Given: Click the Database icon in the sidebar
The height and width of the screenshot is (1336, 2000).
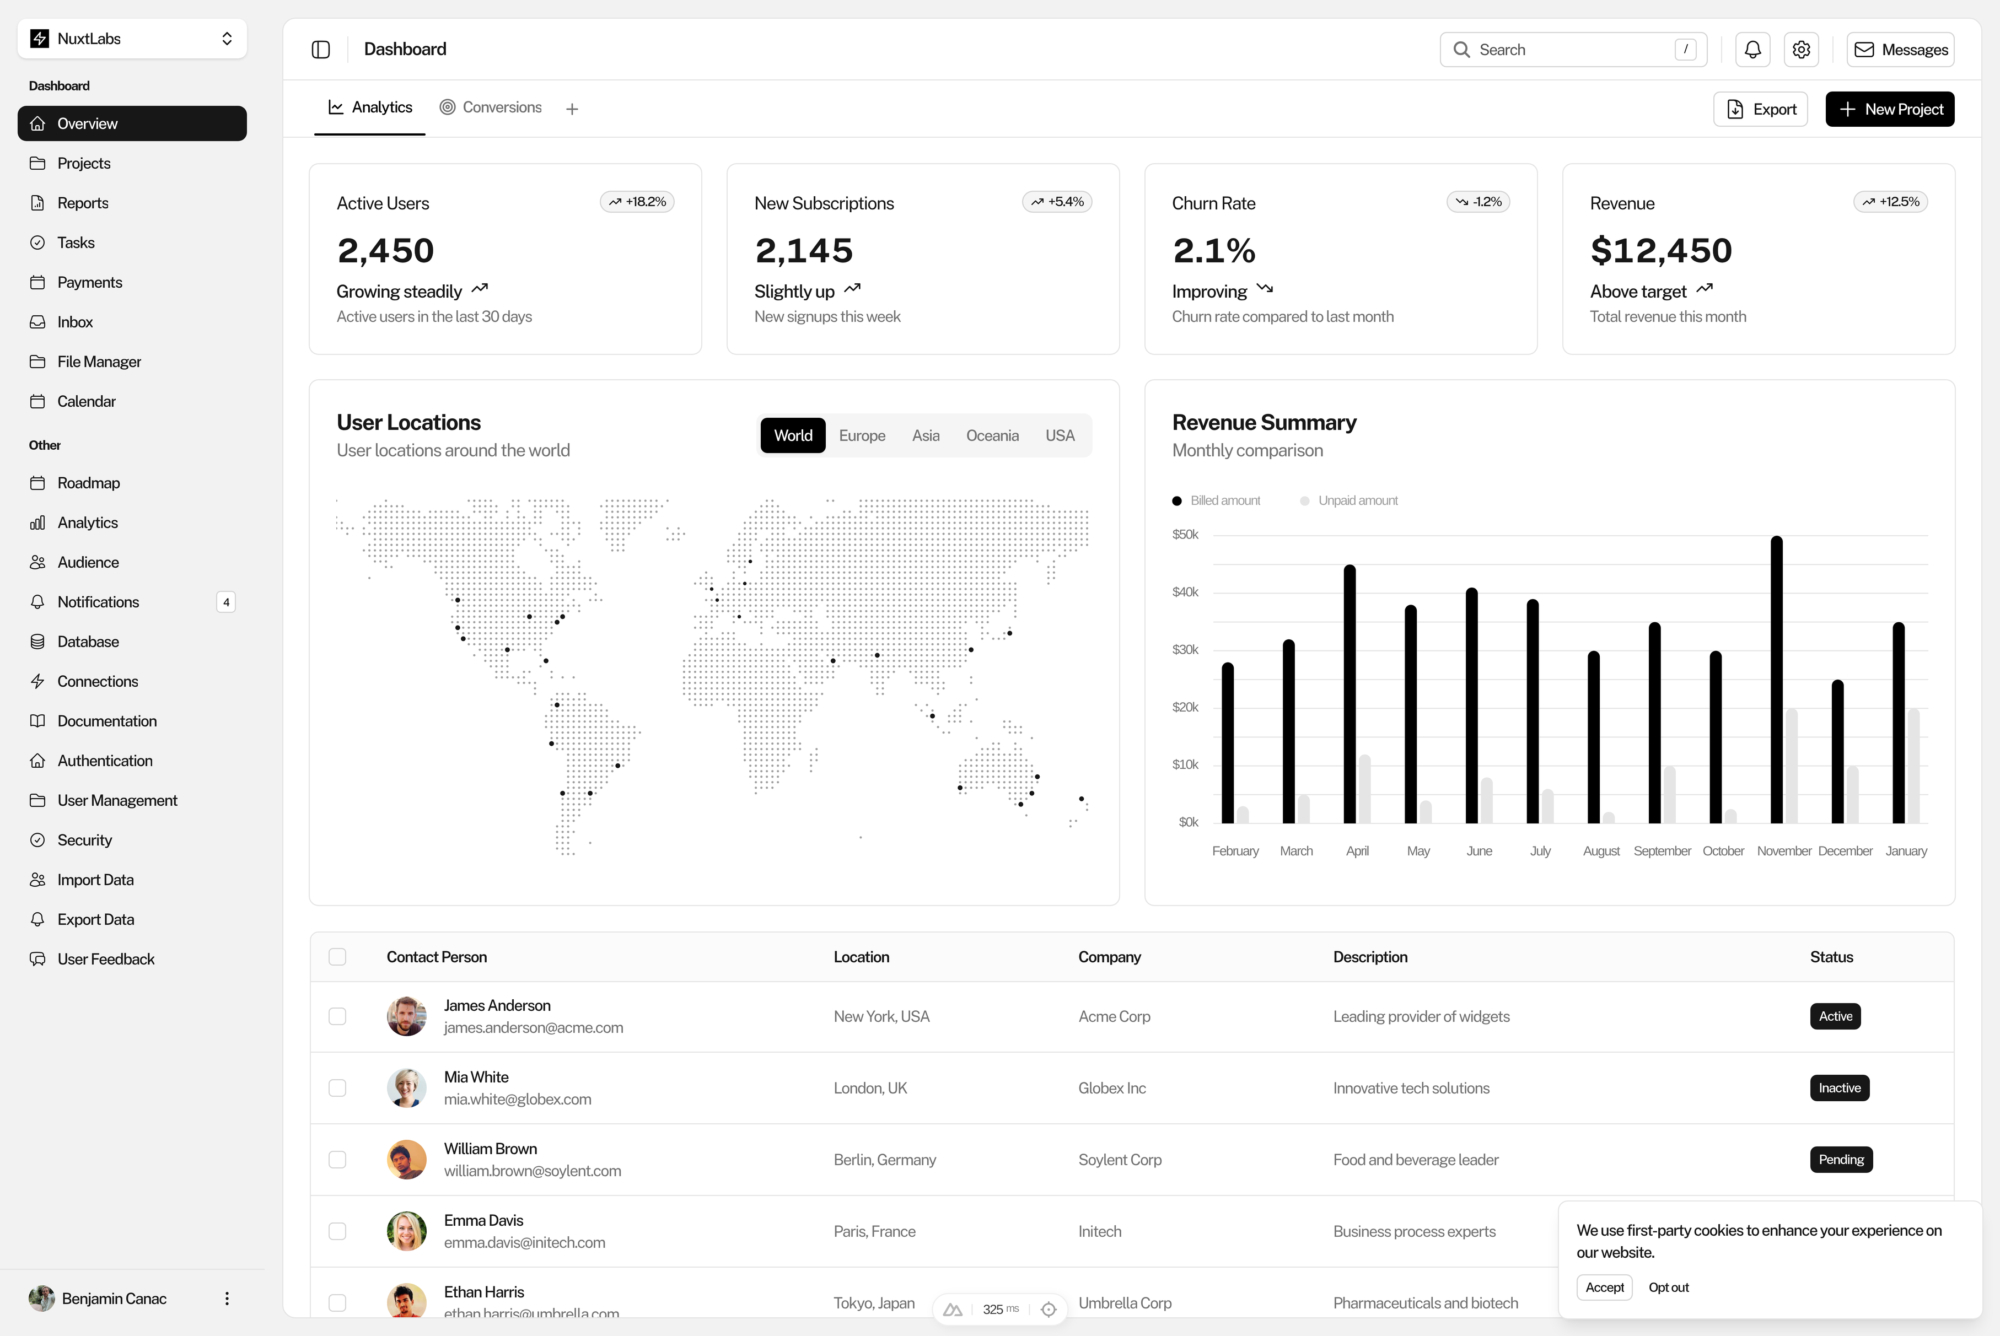Looking at the screenshot, I should (37, 642).
